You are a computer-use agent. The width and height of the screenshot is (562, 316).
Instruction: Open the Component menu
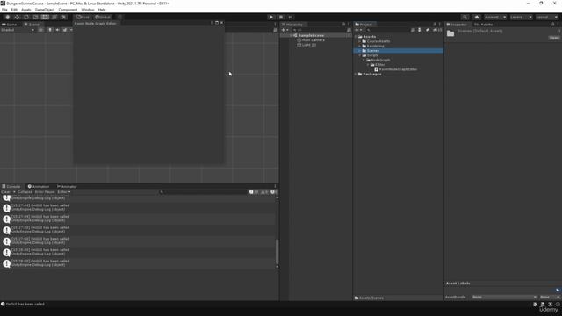(x=68, y=10)
